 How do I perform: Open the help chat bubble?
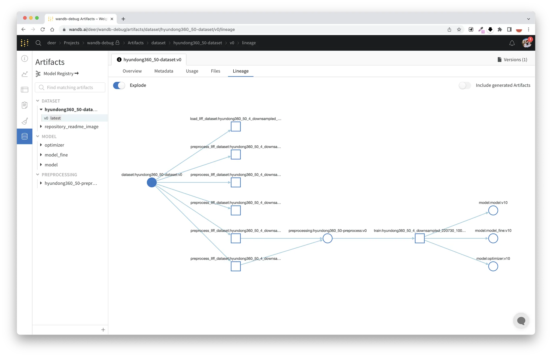[521, 321]
